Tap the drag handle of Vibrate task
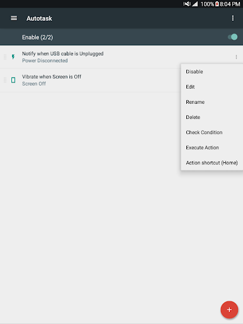The height and width of the screenshot is (324, 243). click(x=5, y=80)
